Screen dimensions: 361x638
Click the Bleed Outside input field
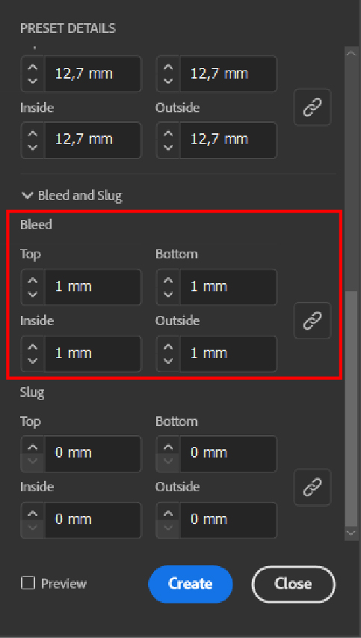(x=228, y=353)
